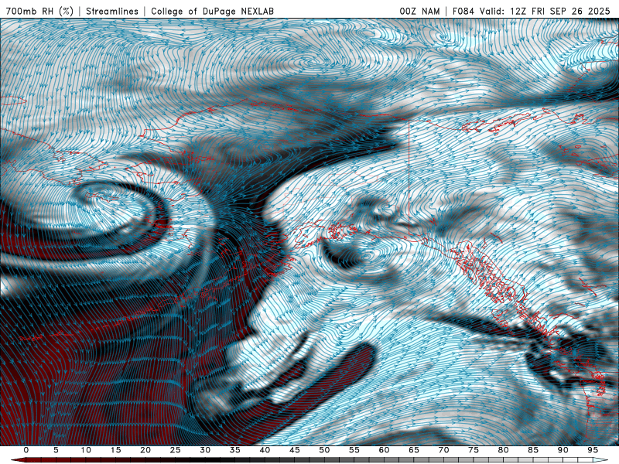
Task: Click the colorbar label "10"
Action: coord(86,450)
